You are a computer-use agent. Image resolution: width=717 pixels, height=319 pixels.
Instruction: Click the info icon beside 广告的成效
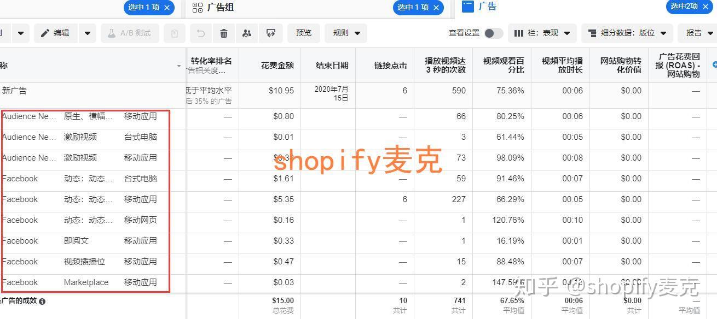42,301
